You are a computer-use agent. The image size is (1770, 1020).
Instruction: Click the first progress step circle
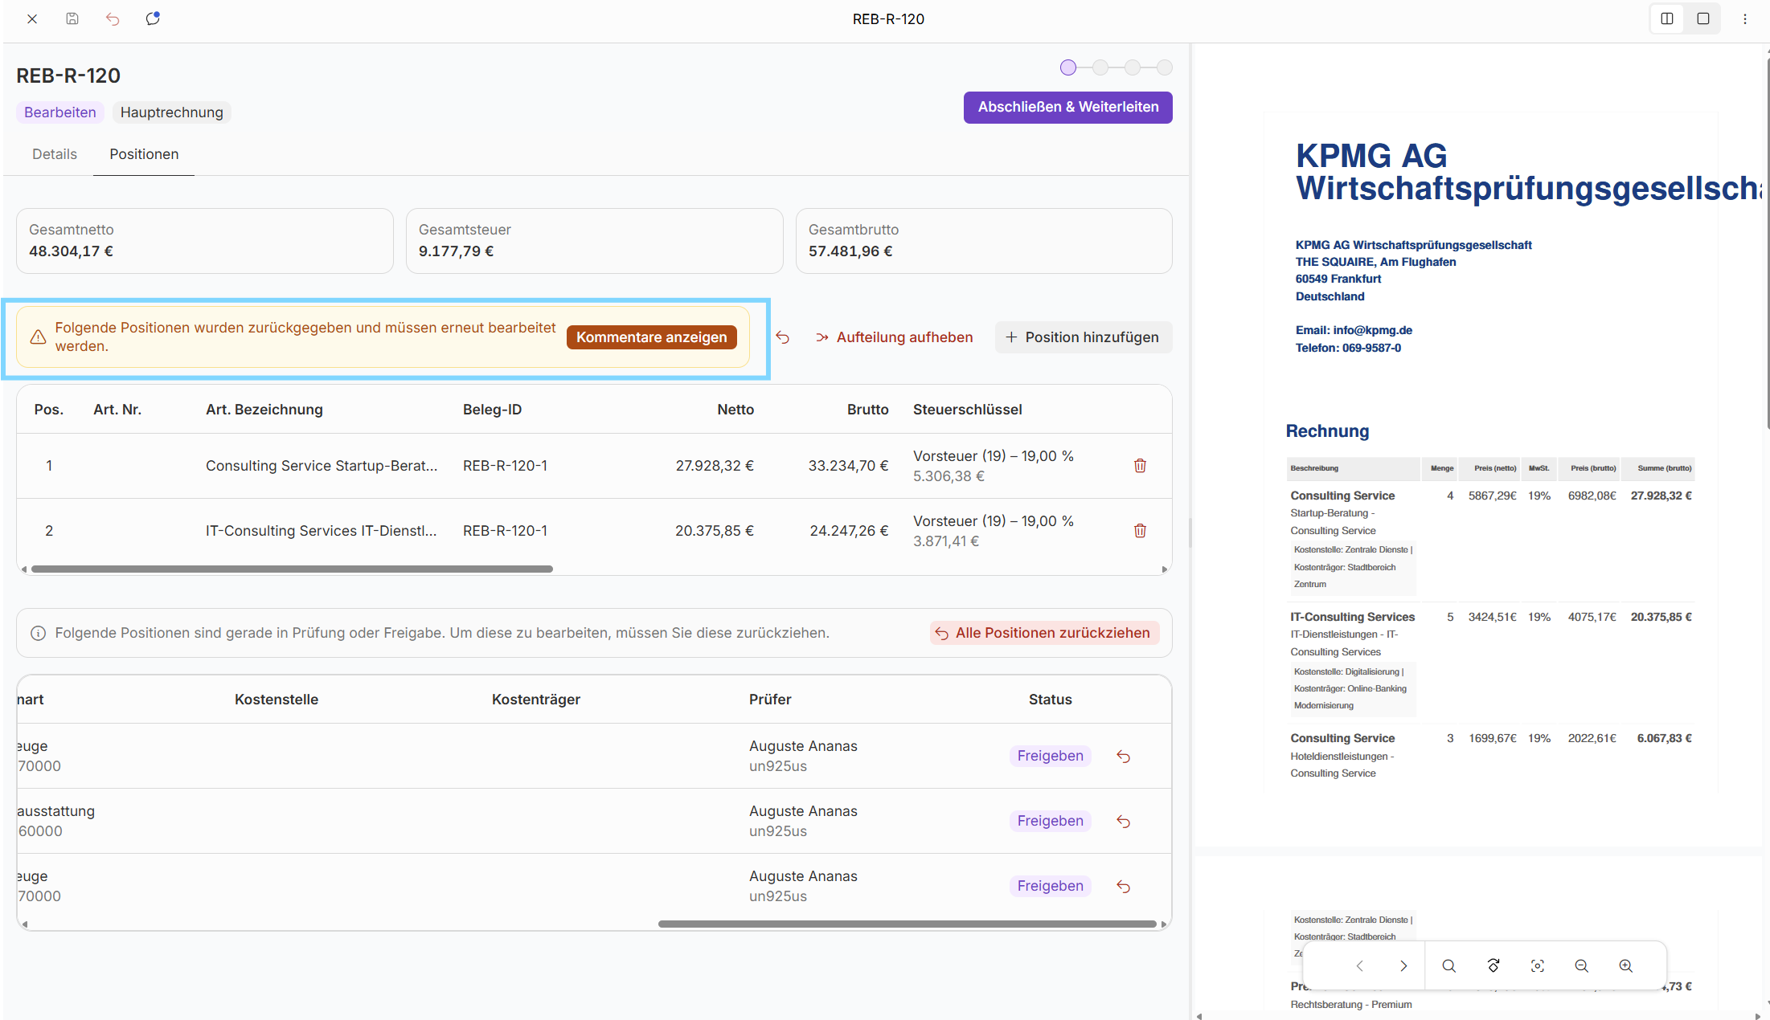pos(1068,67)
